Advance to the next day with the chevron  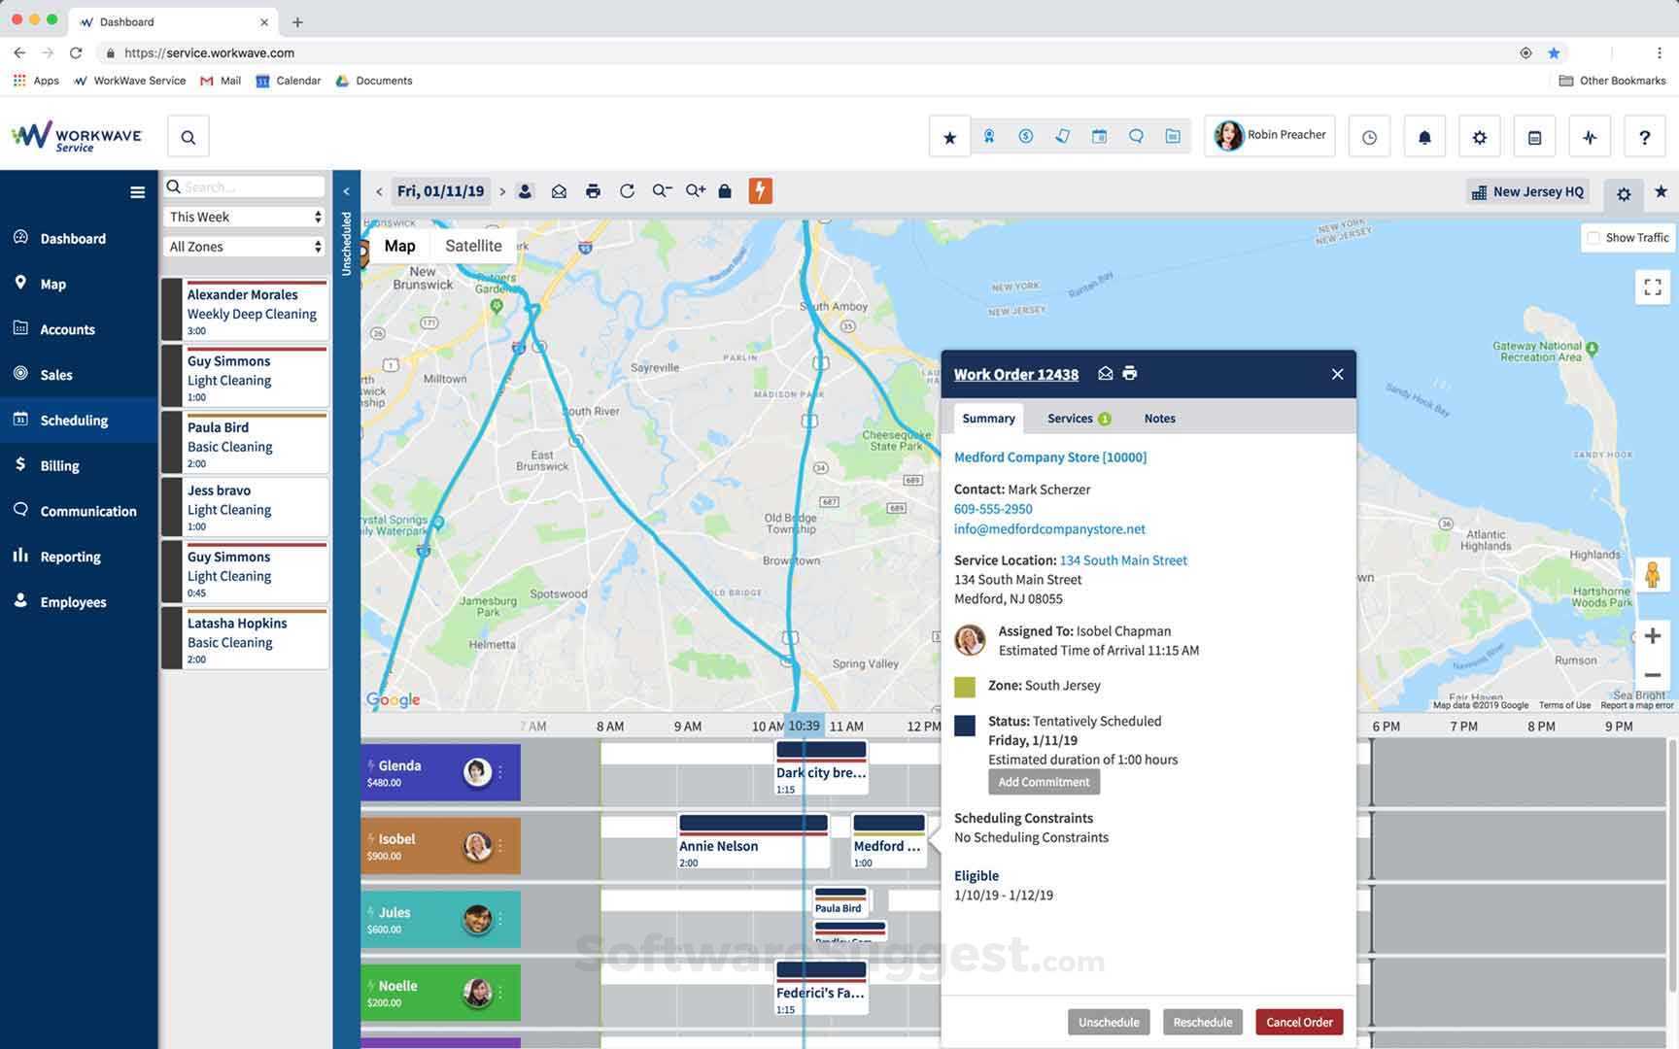tap(502, 190)
